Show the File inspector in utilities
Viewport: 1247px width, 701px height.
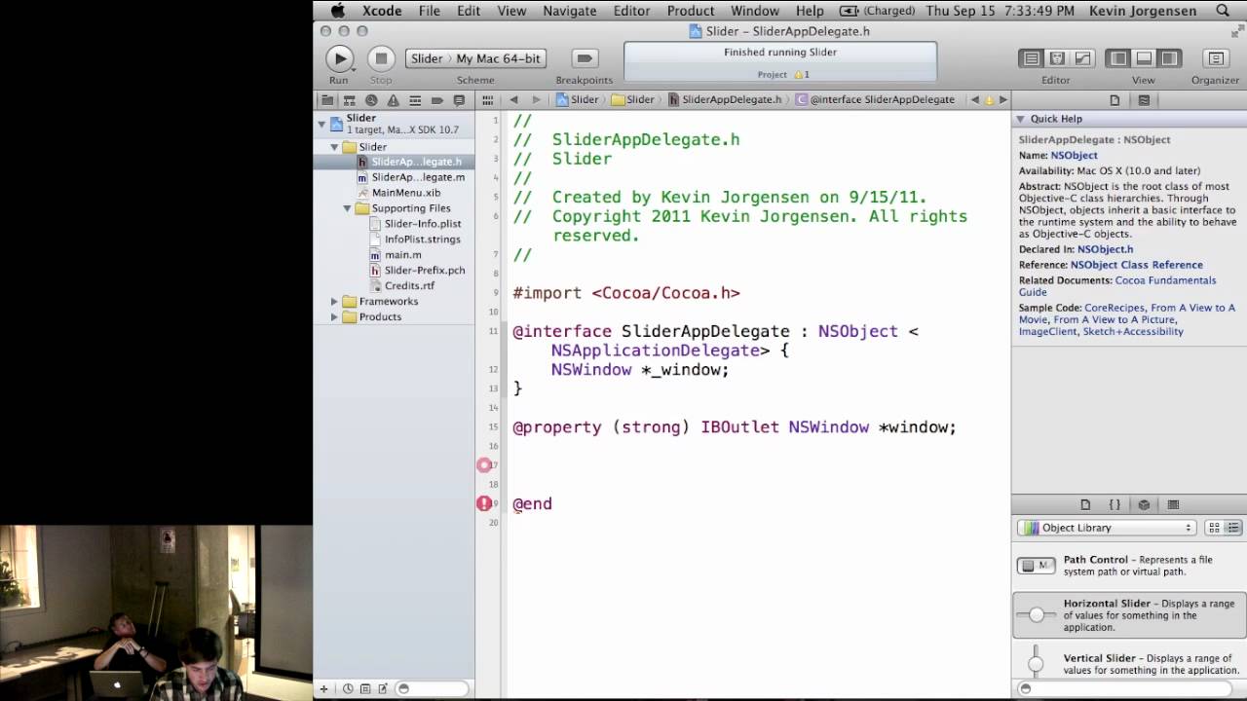click(x=1115, y=100)
